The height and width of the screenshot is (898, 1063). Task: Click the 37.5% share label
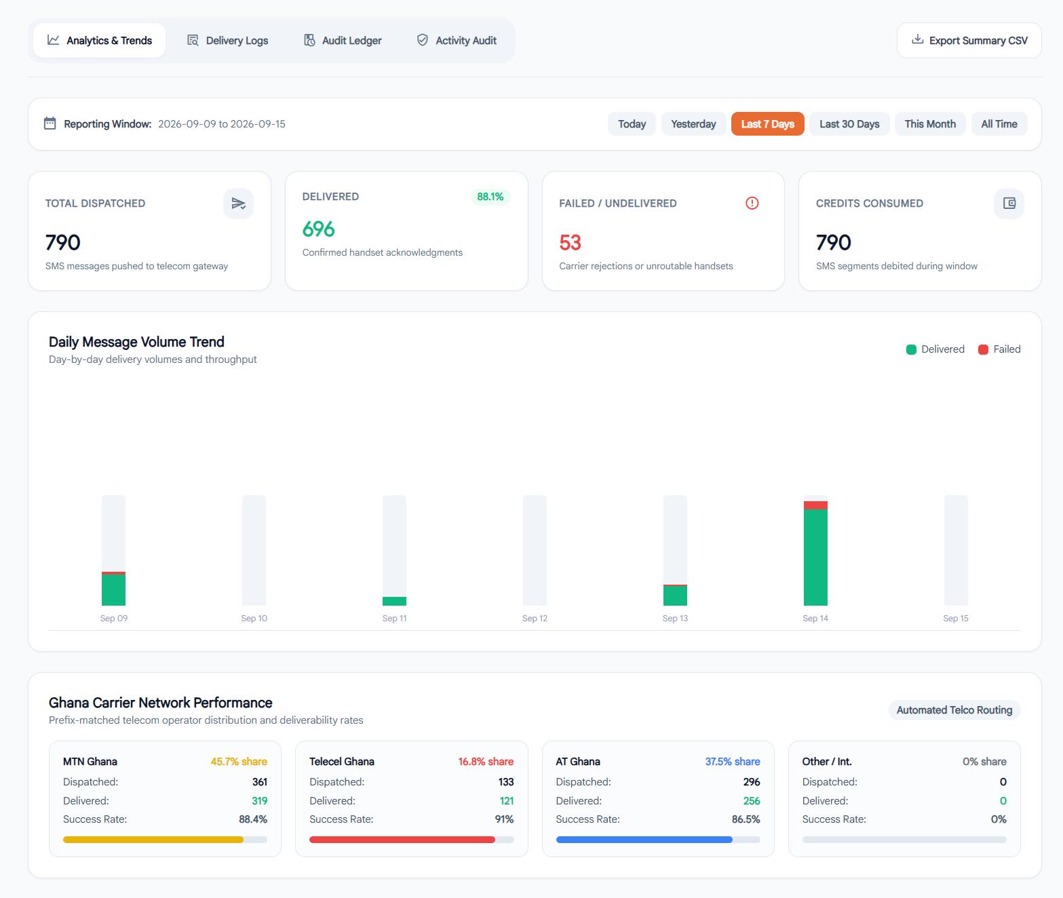click(x=732, y=762)
